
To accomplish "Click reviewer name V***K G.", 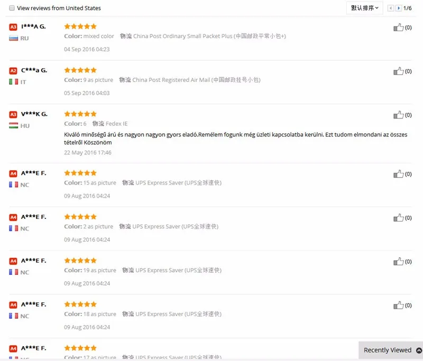I will click(34, 114).
